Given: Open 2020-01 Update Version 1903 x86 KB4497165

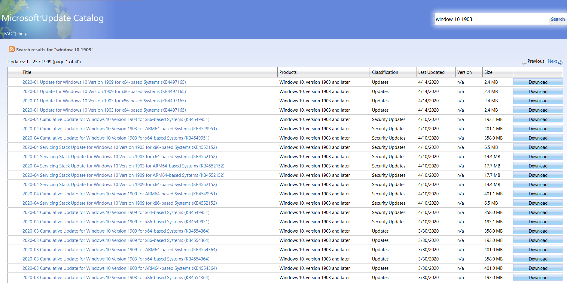Looking at the screenshot, I should click(104, 101).
